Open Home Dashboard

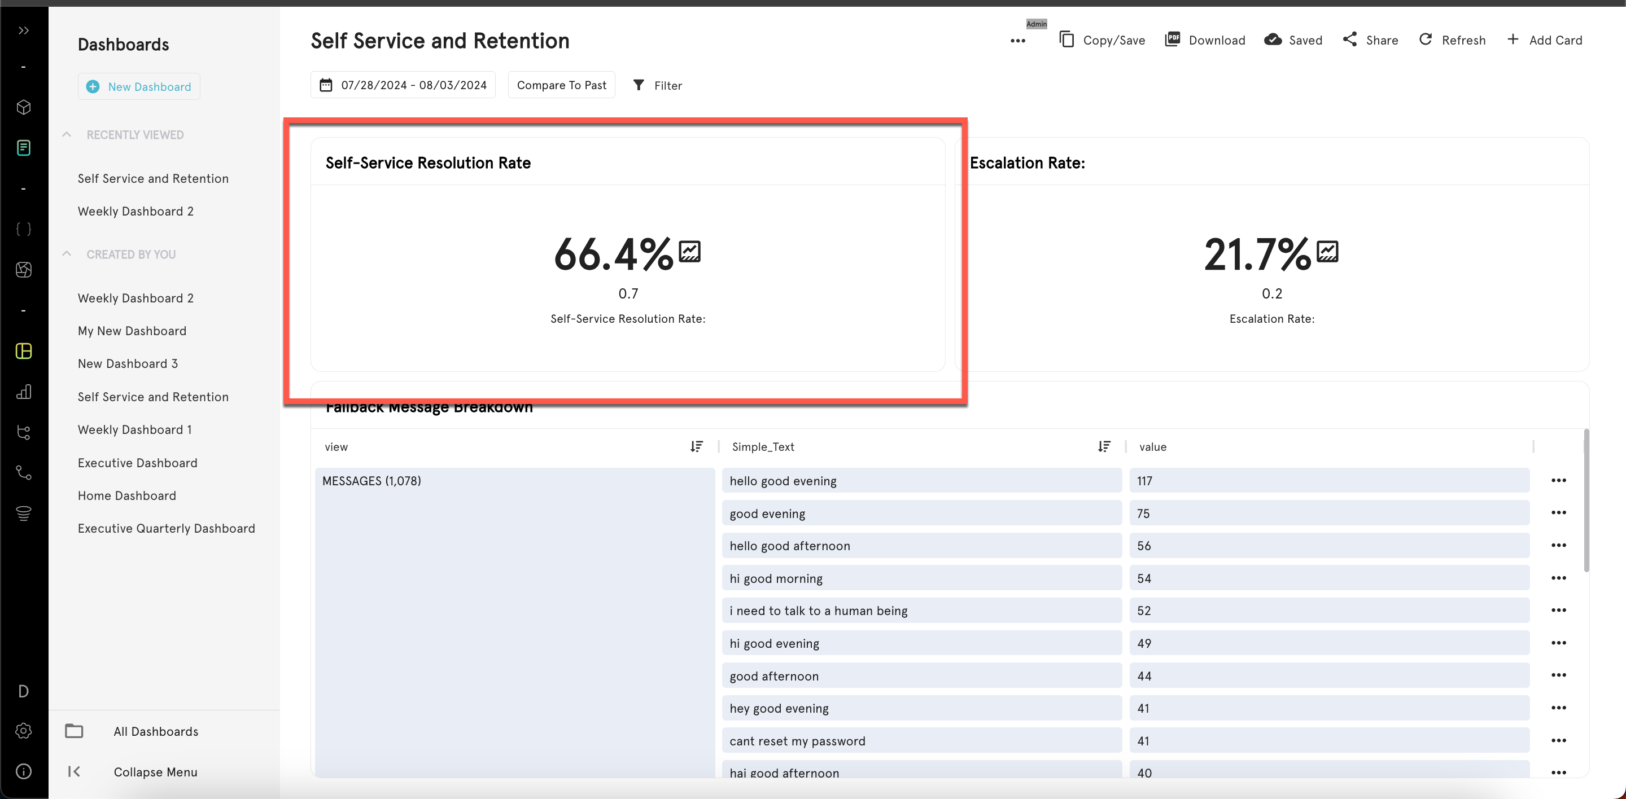tap(127, 495)
